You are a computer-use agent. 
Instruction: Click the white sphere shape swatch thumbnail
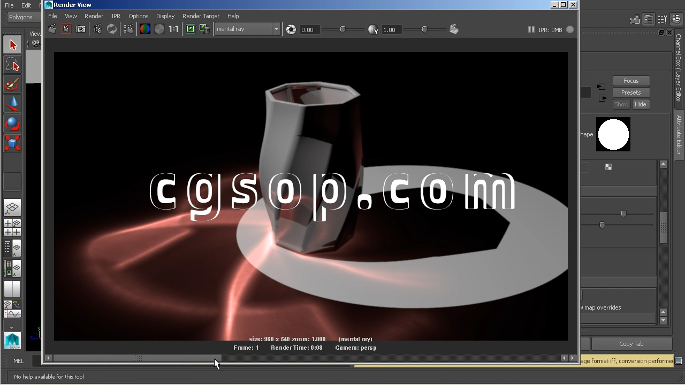(x=613, y=134)
